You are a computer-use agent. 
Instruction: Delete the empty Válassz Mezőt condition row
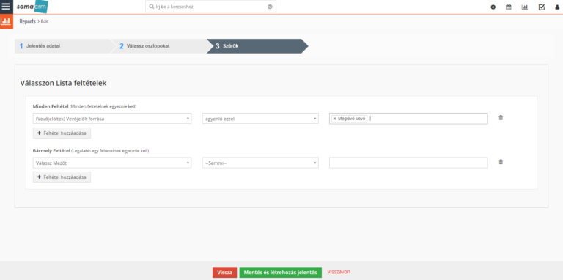click(x=501, y=162)
